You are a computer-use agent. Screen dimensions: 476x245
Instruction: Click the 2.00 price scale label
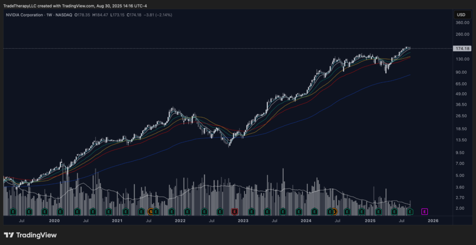click(x=462, y=208)
